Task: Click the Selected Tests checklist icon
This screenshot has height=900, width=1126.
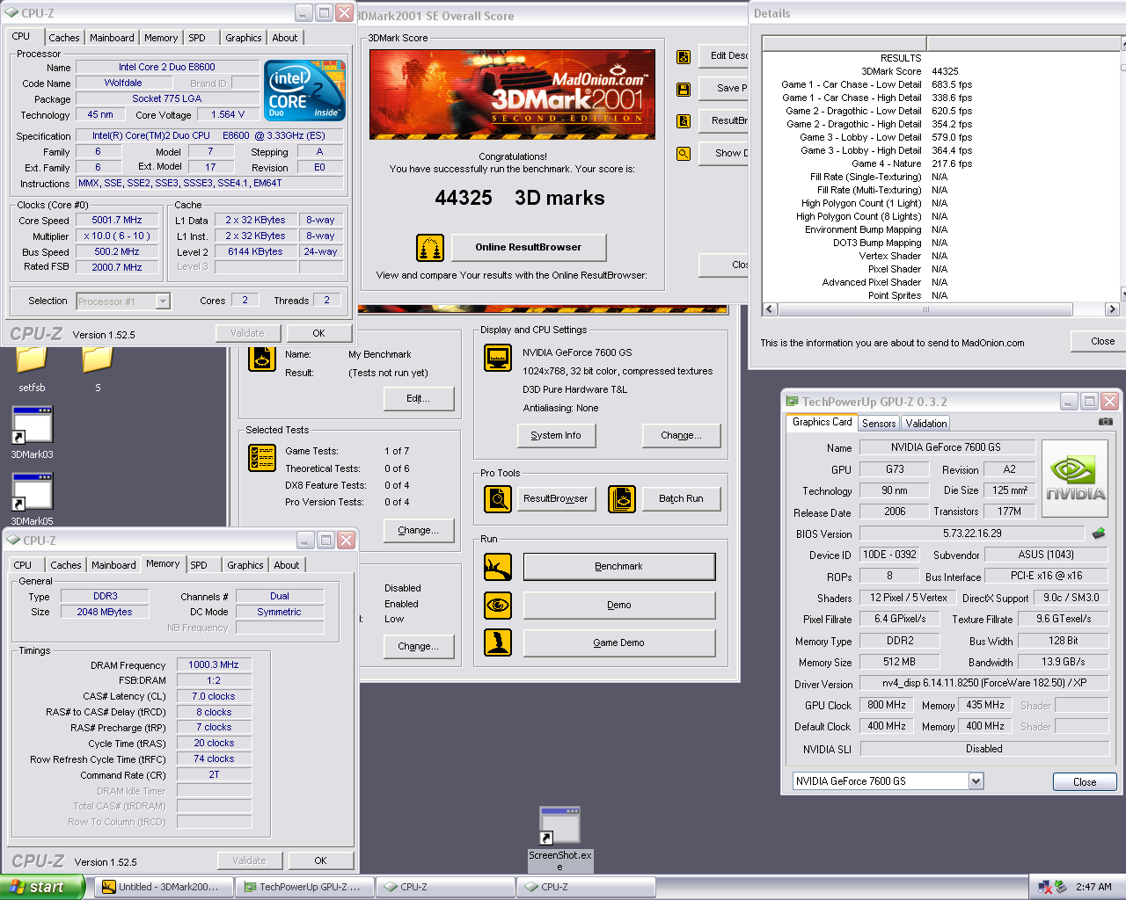Action: tap(262, 458)
